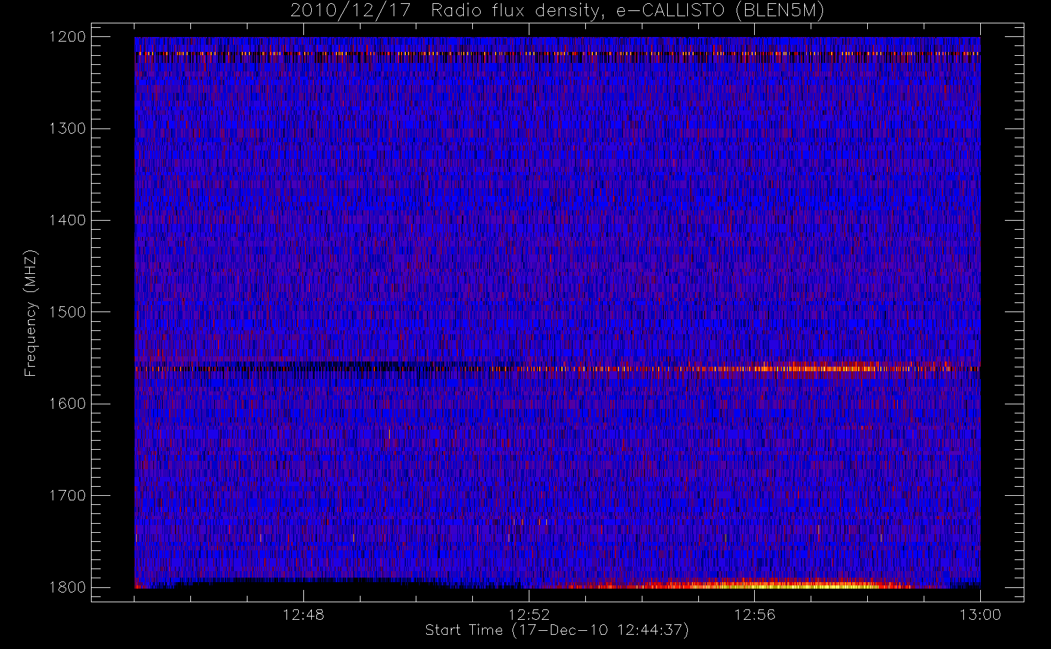The image size is (1051, 649).
Task: Click the 1500 frequency tick label
Action: coord(68,312)
